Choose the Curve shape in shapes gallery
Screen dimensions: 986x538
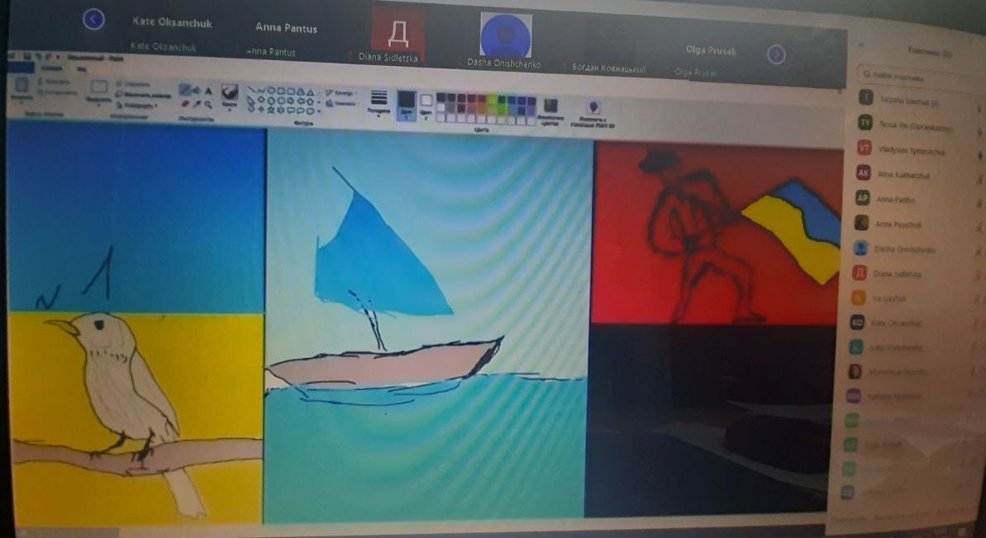(x=261, y=91)
